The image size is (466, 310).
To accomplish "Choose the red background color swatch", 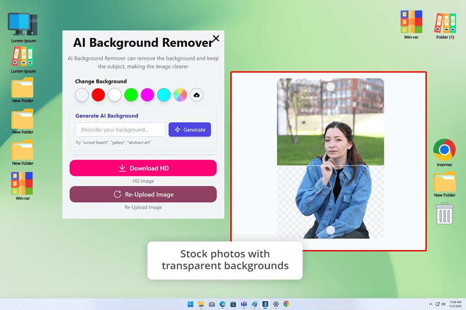I will point(98,95).
